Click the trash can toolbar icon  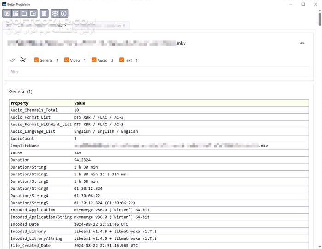[44, 14]
